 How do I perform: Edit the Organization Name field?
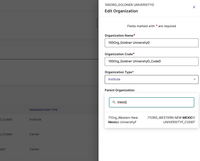(152, 43)
